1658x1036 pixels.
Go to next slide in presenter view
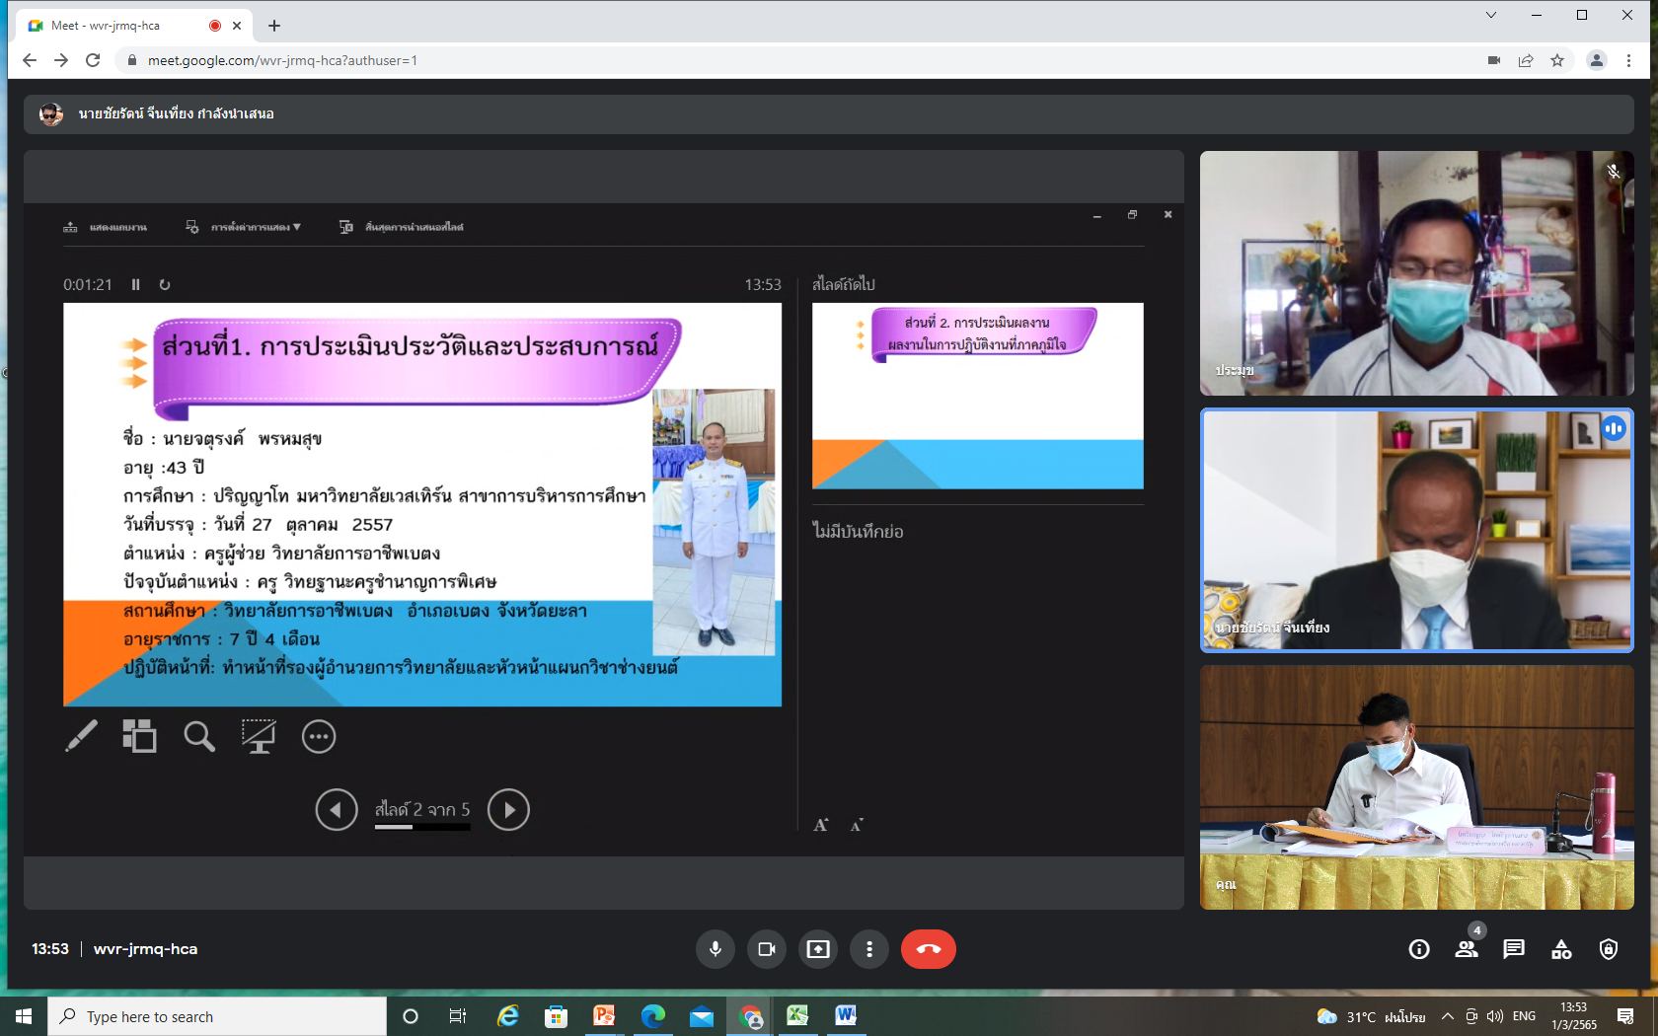pyautogui.click(x=508, y=810)
